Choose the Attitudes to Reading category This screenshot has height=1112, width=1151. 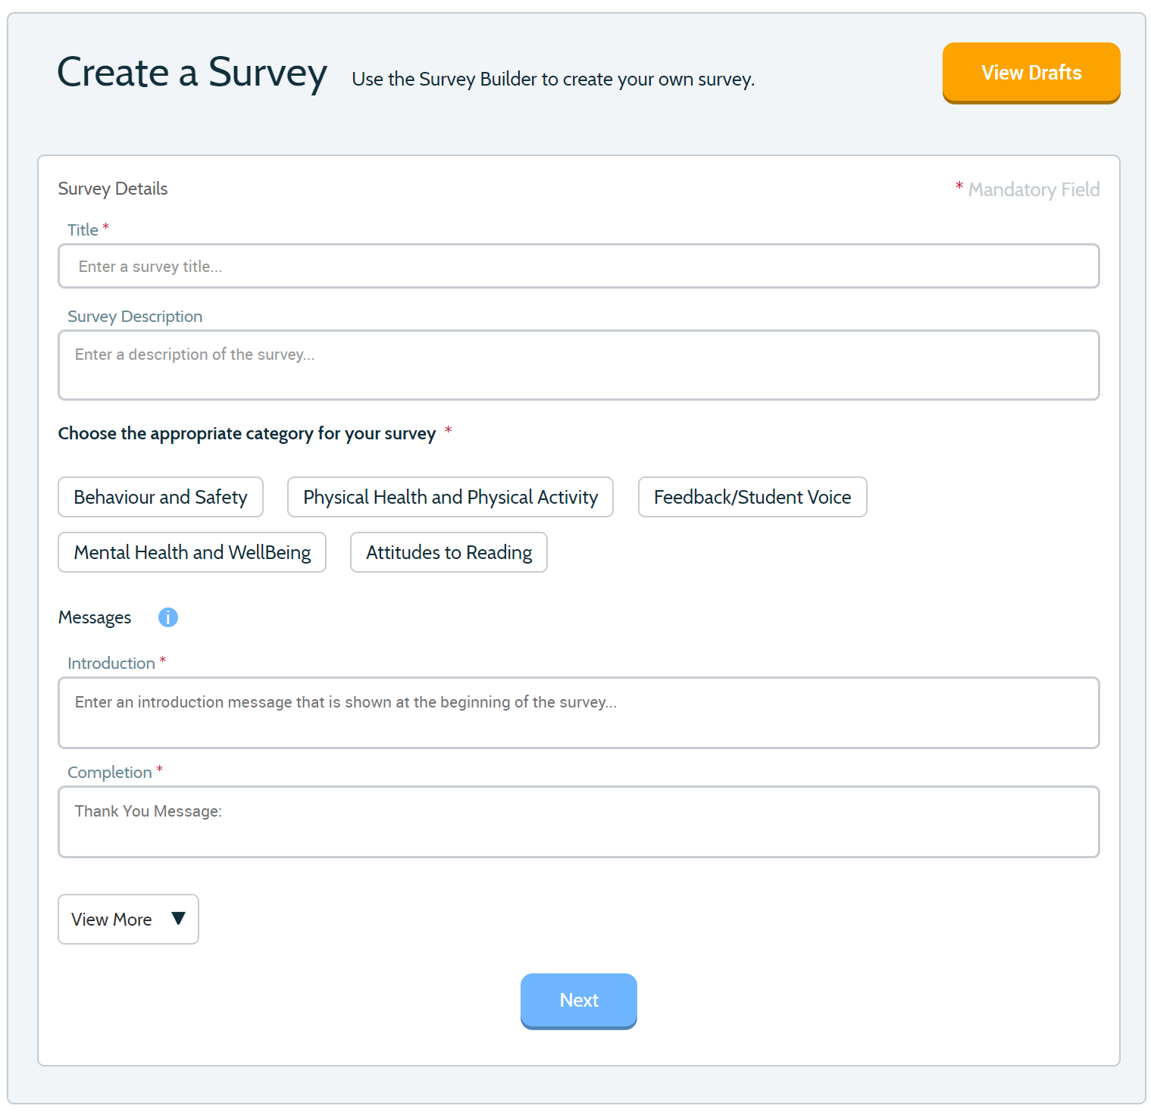[x=449, y=552]
